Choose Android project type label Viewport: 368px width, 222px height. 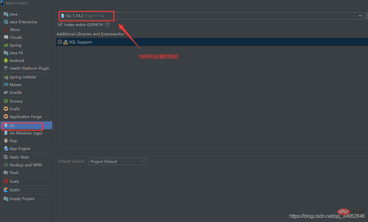point(17,60)
